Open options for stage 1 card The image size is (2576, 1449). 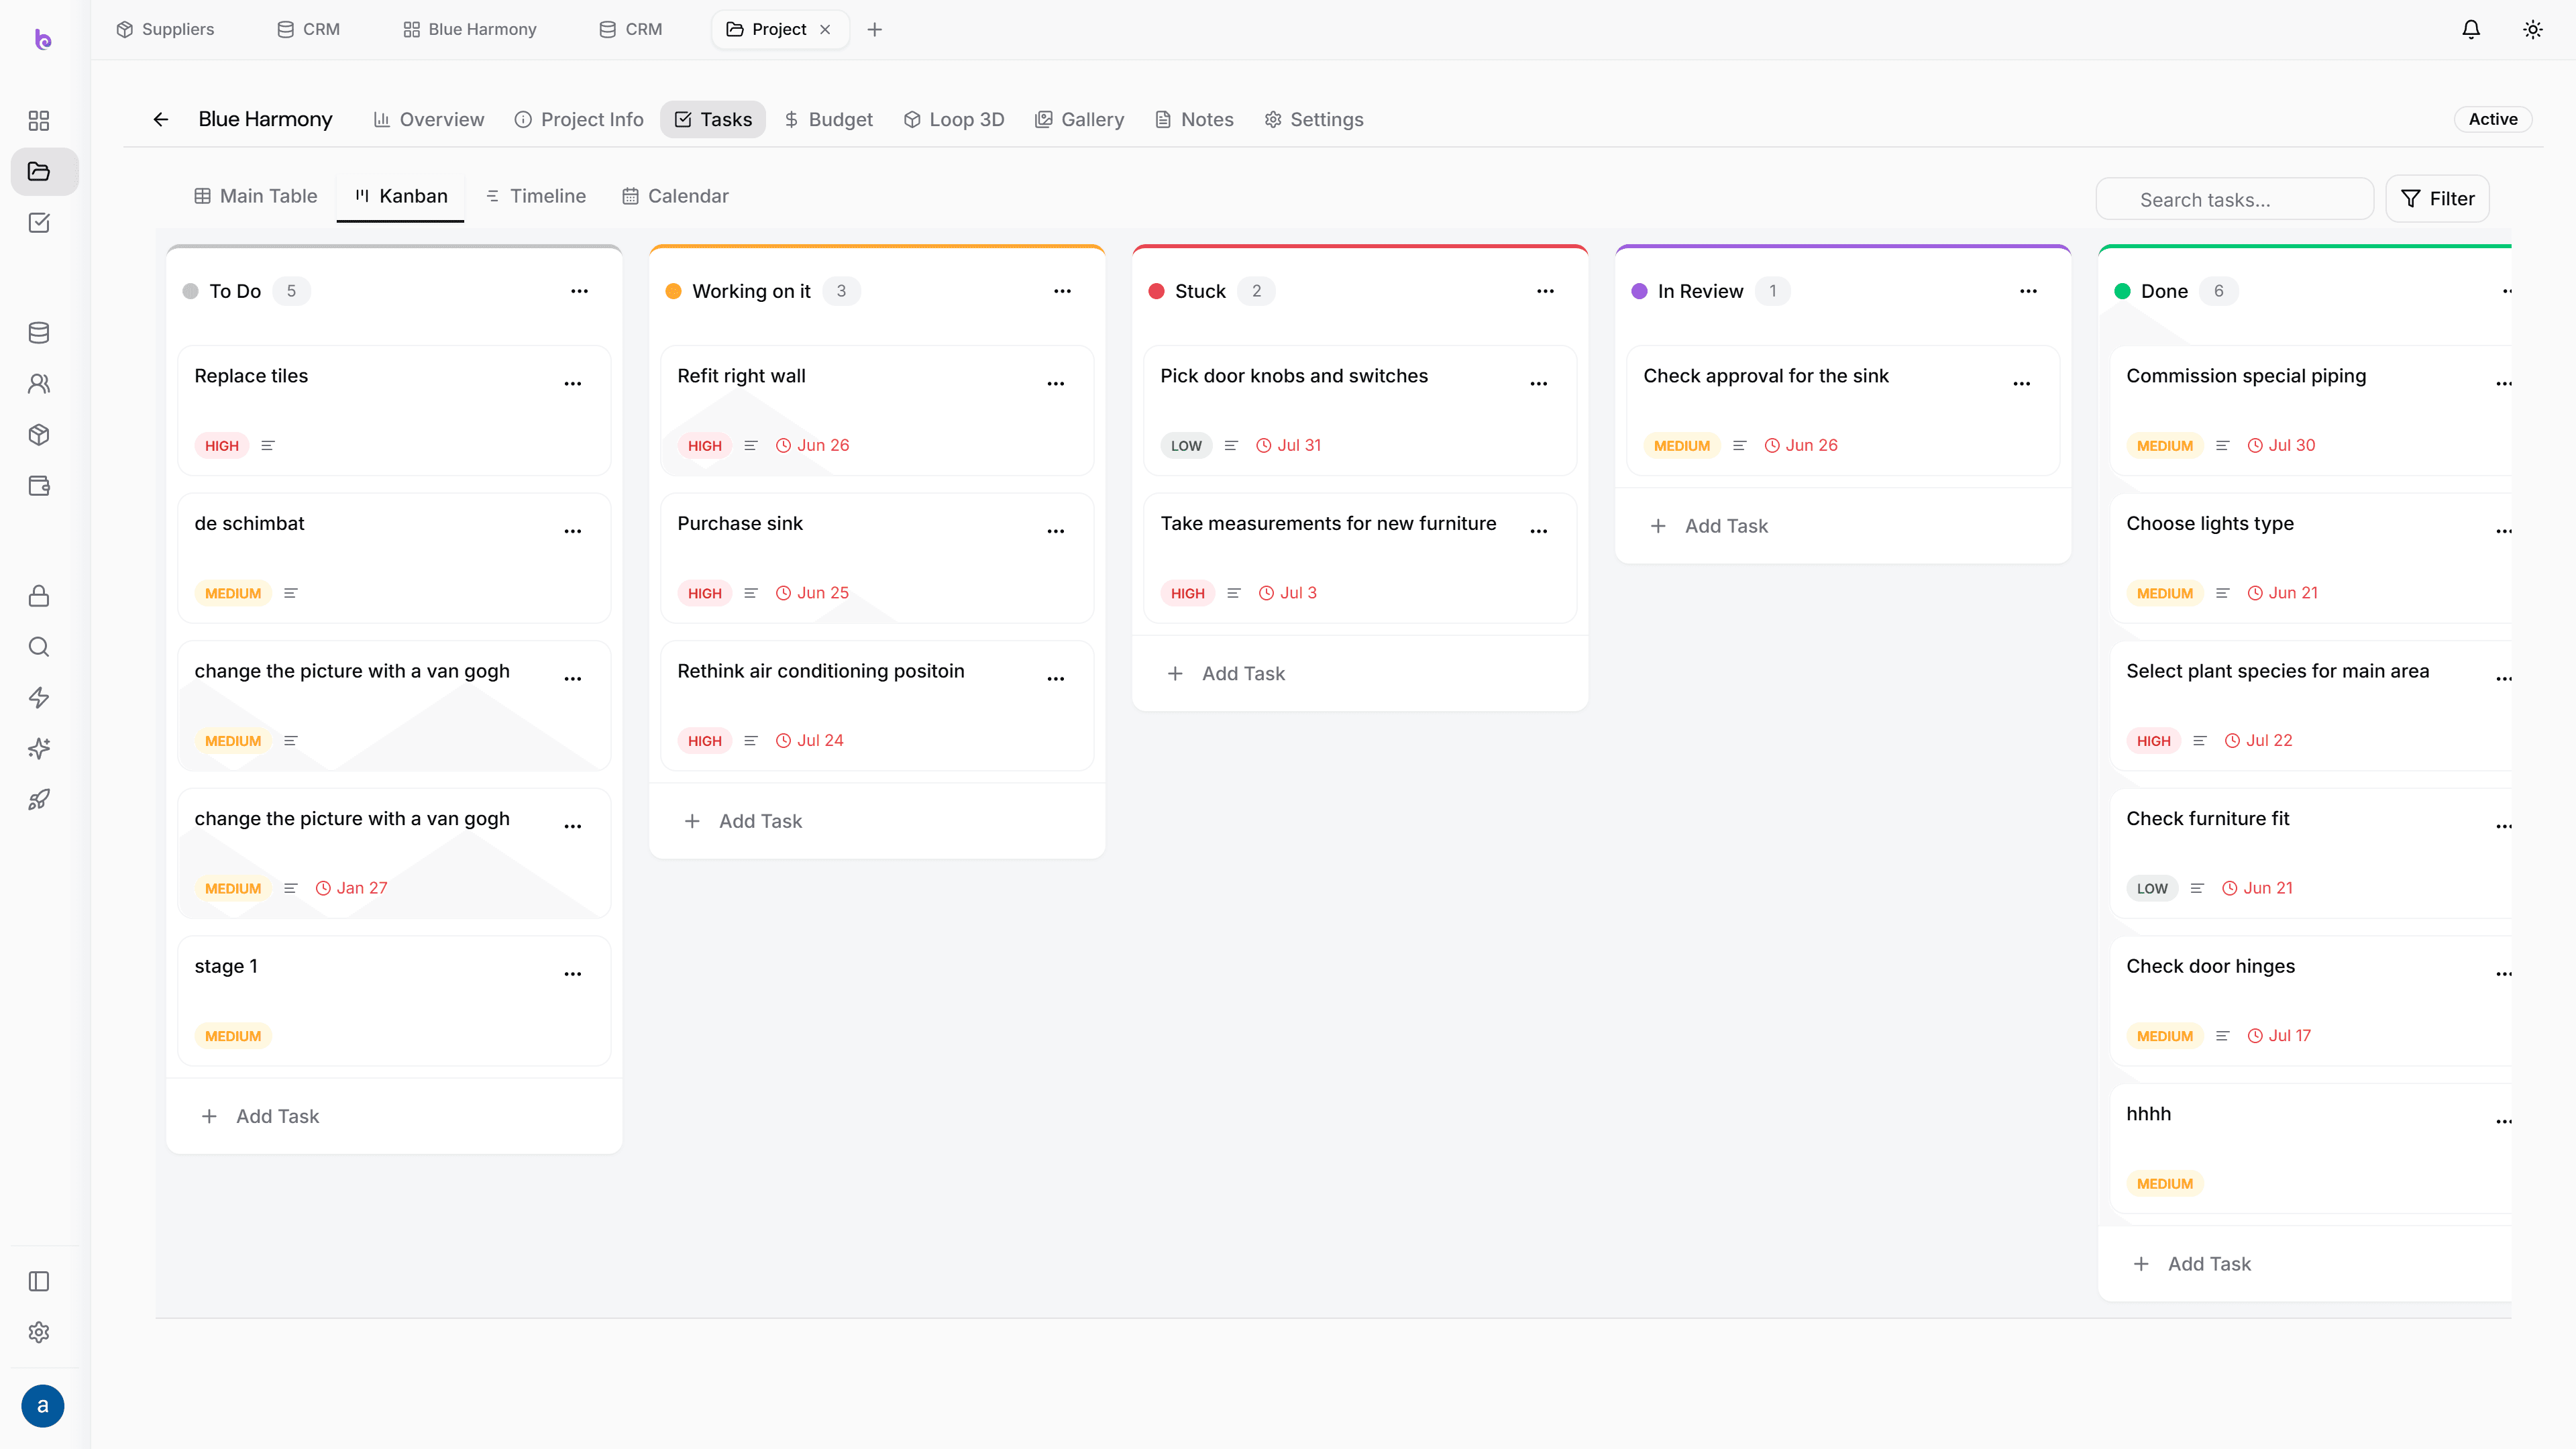[573, 974]
